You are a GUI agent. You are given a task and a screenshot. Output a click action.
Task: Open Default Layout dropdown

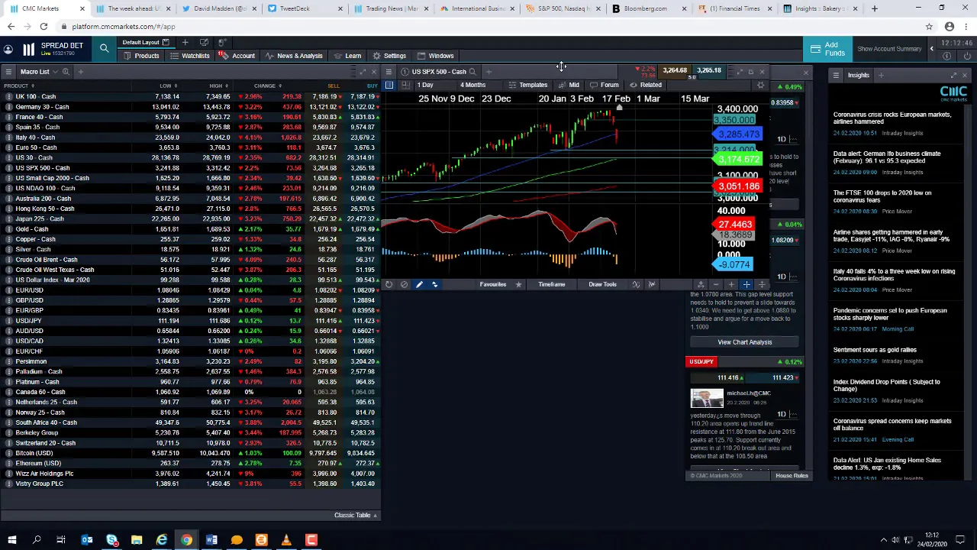pyautogui.click(x=145, y=42)
